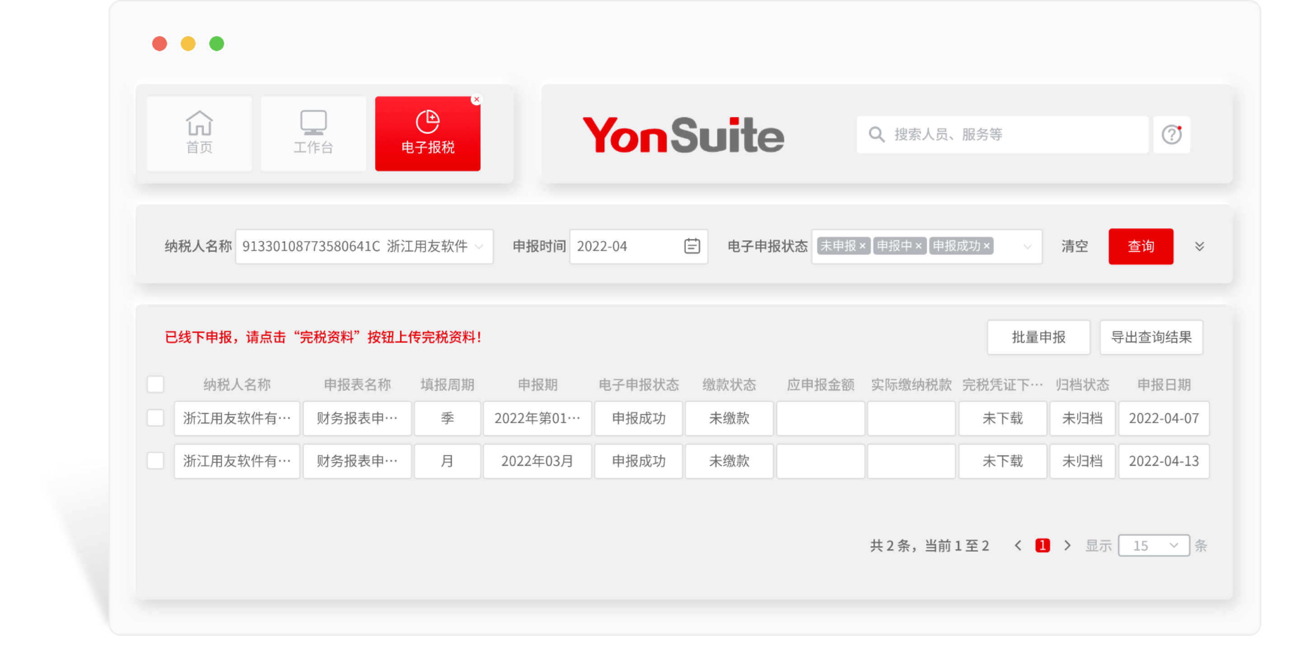Check the first row's checkbox (季)

coord(155,418)
